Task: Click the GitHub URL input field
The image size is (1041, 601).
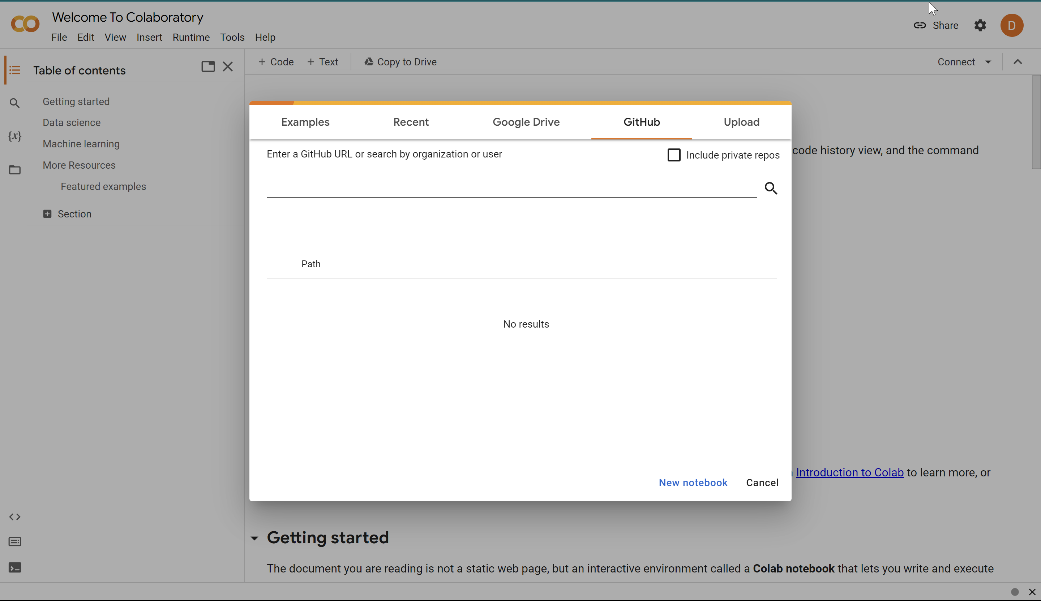Action: [511, 188]
